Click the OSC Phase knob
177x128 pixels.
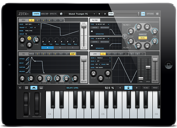coord(29,45)
